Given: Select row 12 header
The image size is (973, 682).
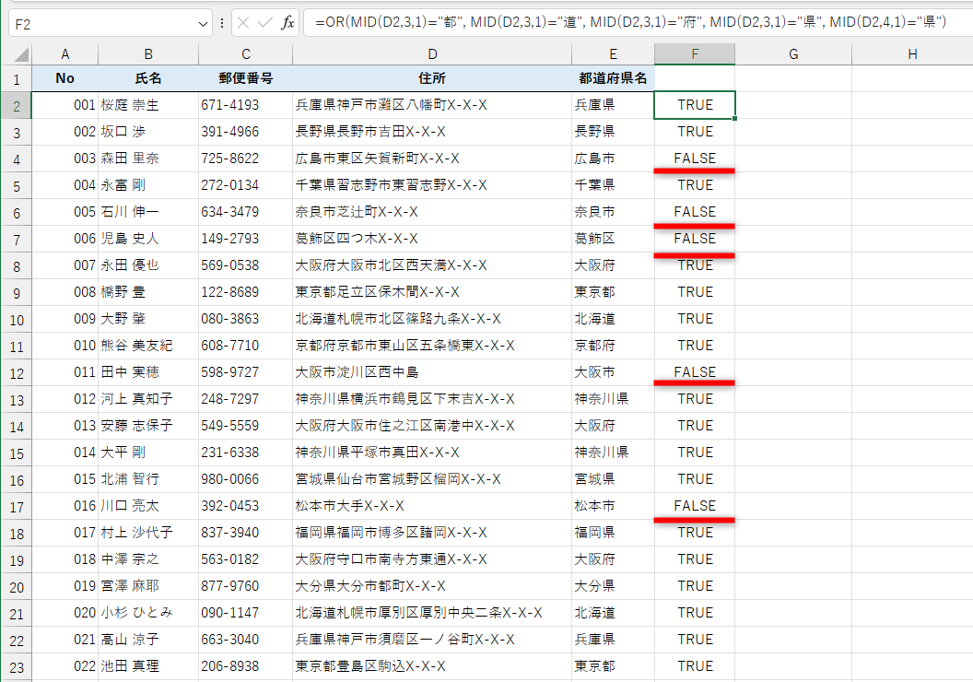Looking at the screenshot, I should click(x=17, y=373).
